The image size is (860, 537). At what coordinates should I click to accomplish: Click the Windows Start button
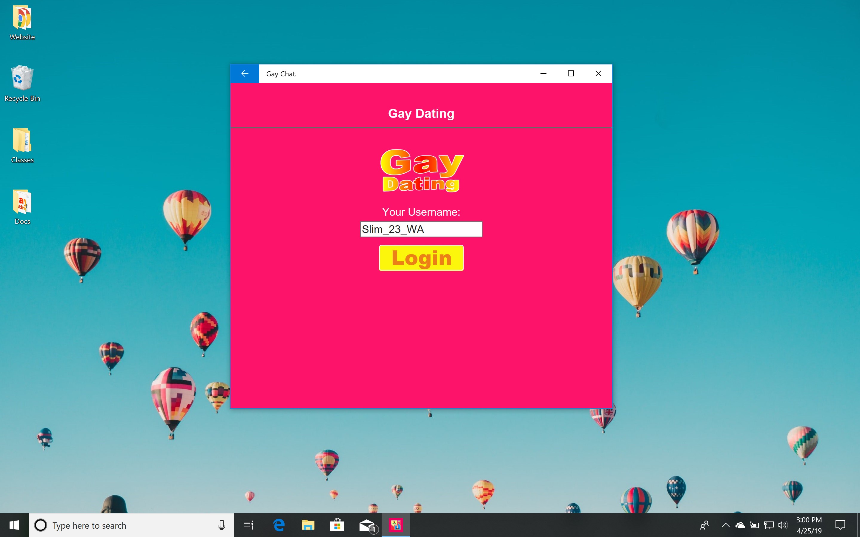click(14, 525)
